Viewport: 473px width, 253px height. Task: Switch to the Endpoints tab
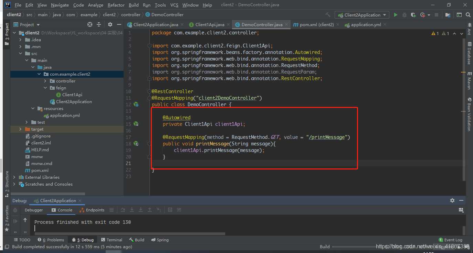click(92, 210)
